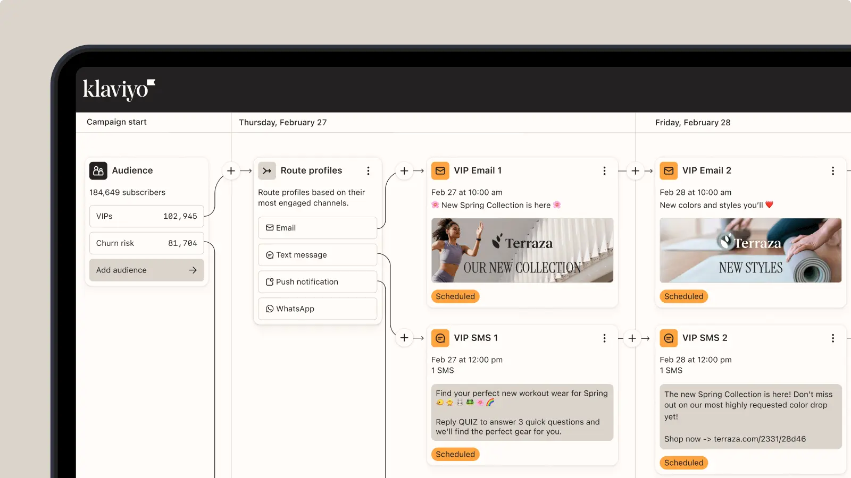Click the Add audience button
The width and height of the screenshot is (851, 478).
146,270
